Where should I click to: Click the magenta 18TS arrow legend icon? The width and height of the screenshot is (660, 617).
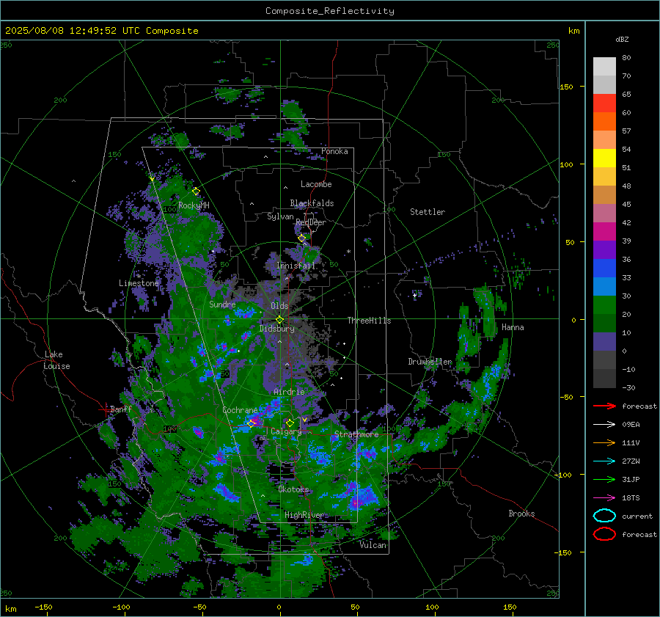click(604, 498)
